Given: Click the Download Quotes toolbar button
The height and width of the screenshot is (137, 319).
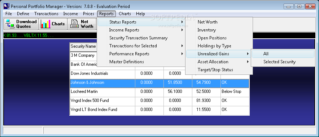Looking at the screenshot, I should [21, 24].
